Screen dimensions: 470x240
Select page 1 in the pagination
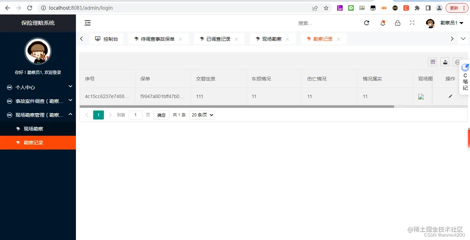click(98, 115)
